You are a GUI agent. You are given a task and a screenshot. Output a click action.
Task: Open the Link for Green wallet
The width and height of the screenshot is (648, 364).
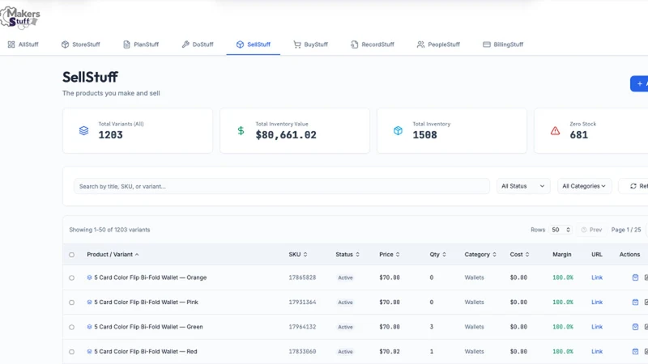pyautogui.click(x=597, y=327)
